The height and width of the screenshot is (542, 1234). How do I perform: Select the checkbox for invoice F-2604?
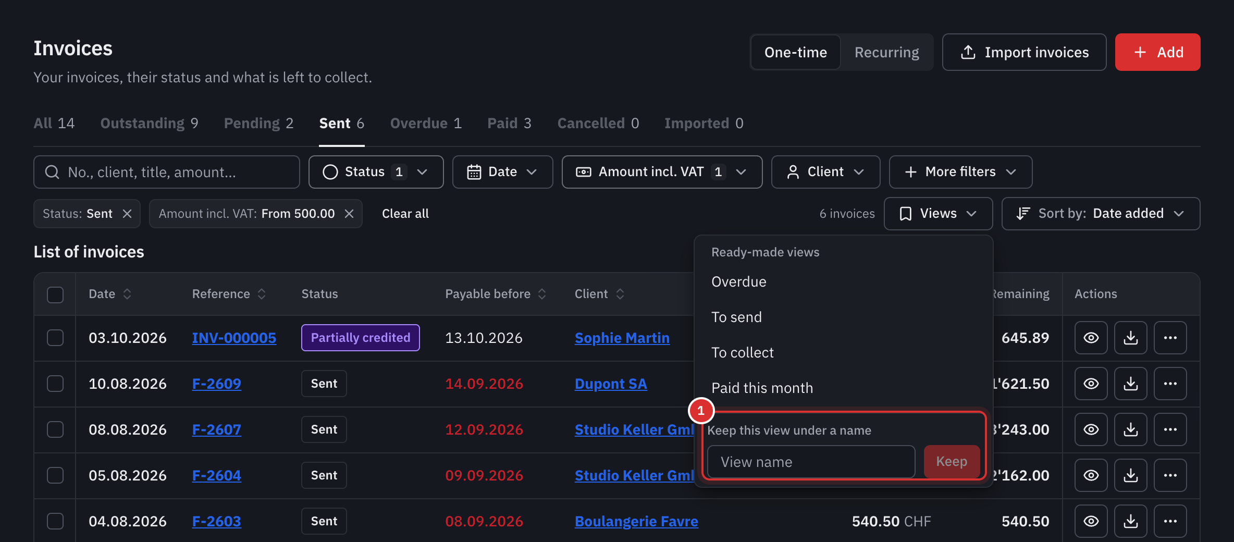(x=55, y=475)
